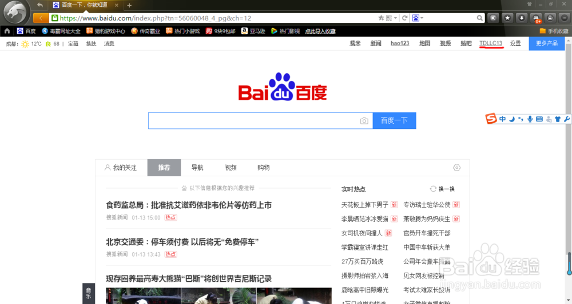Open 新闻 news link

tap(376, 43)
